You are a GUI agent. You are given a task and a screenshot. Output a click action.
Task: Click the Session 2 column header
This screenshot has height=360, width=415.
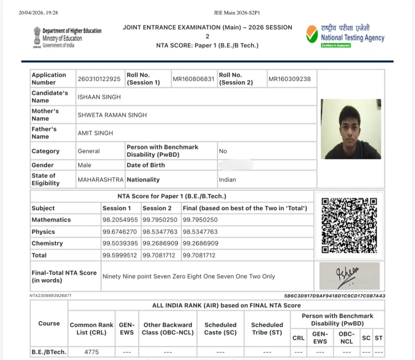point(157,208)
